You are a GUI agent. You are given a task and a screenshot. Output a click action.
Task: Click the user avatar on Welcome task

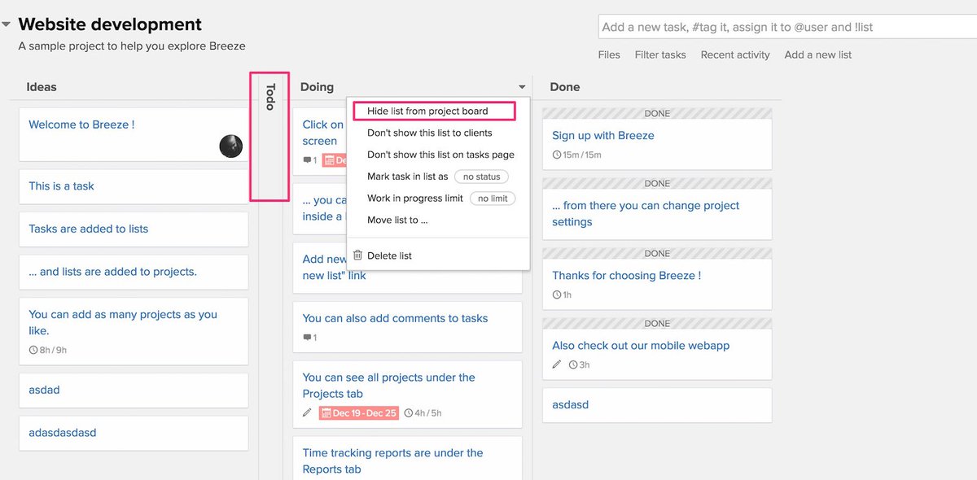pyautogui.click(x=231, y=146)
